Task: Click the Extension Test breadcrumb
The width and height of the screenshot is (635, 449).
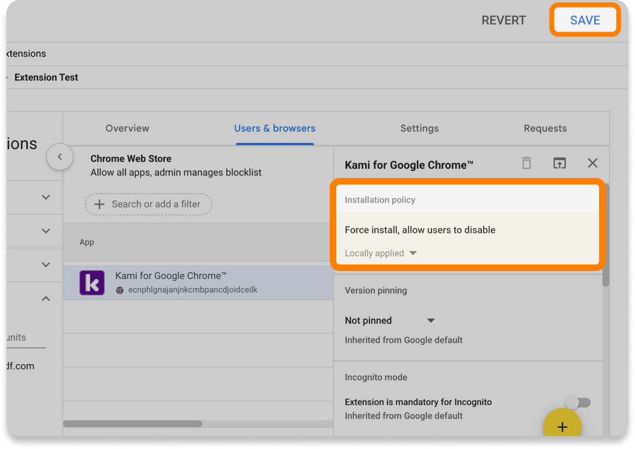Action: click(x=46, y=77)
